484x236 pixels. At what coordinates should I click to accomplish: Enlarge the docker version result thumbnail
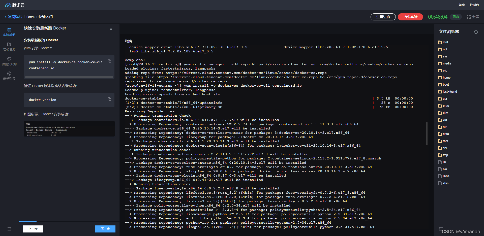69,129
